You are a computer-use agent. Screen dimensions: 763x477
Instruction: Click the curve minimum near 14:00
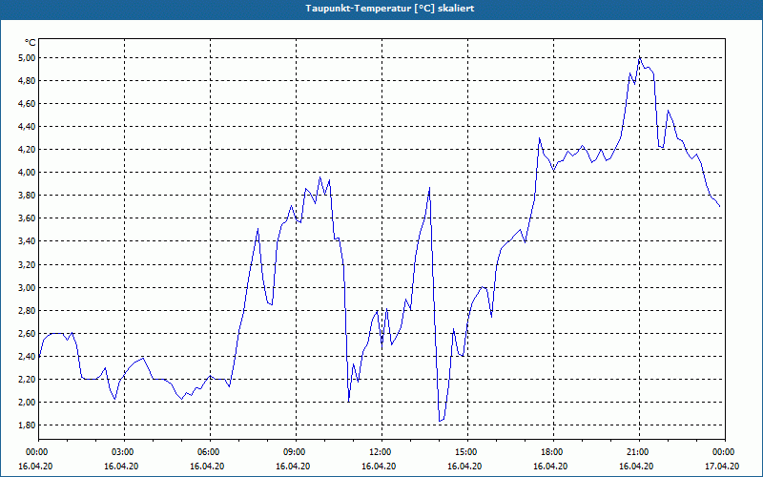tap(440, 421)
